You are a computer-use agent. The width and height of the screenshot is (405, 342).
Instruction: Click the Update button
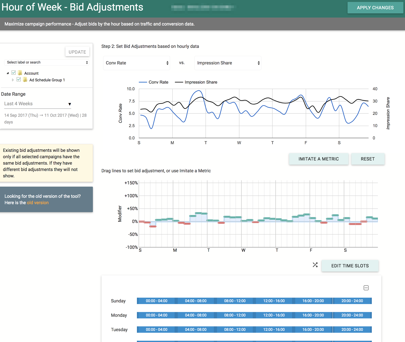coord(77,52)
